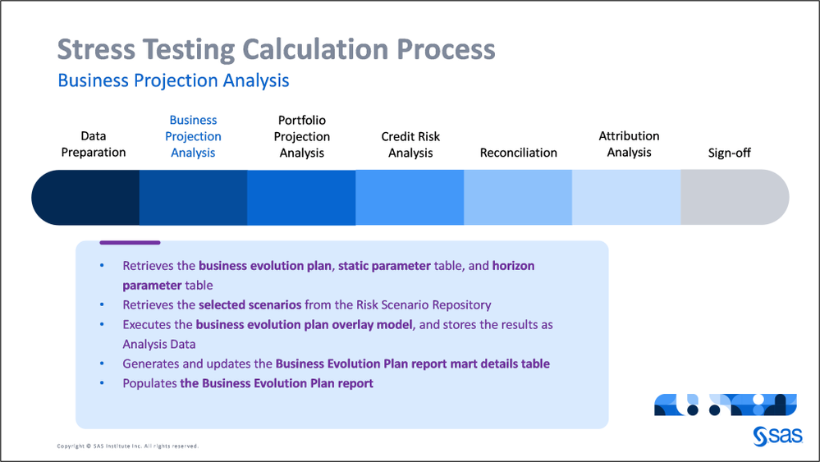Select the Reconciliation stage label
Viewport: 820px width, 462px height.
518,153
